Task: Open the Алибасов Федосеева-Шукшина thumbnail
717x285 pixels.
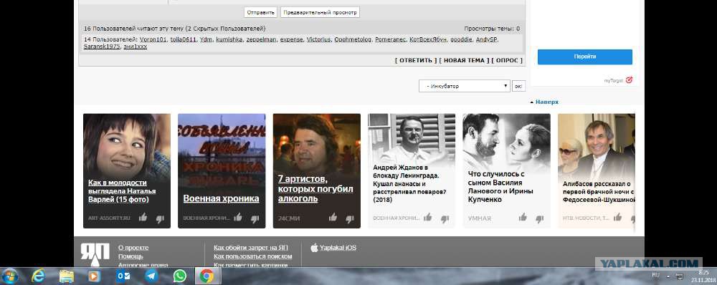Action: pyautogui.click(x=597, y=145)
